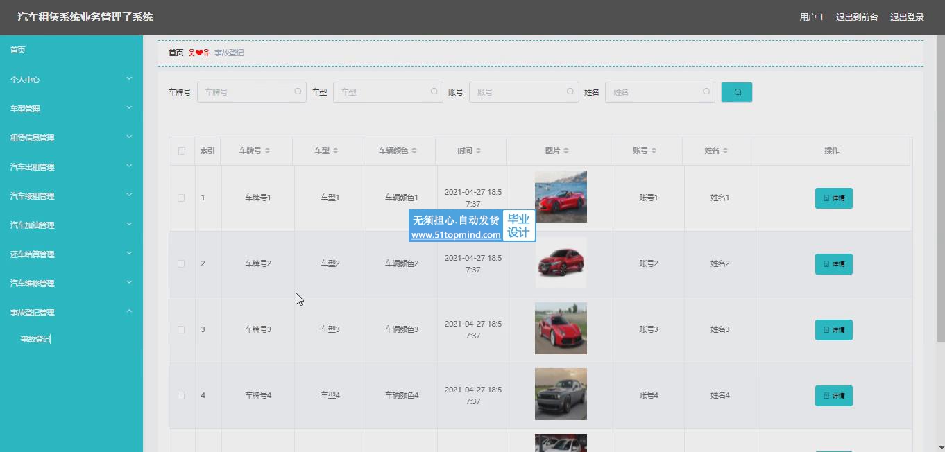The image size is (945, 452).
Task: Click the 索引 column header
Action: point(207,150)
